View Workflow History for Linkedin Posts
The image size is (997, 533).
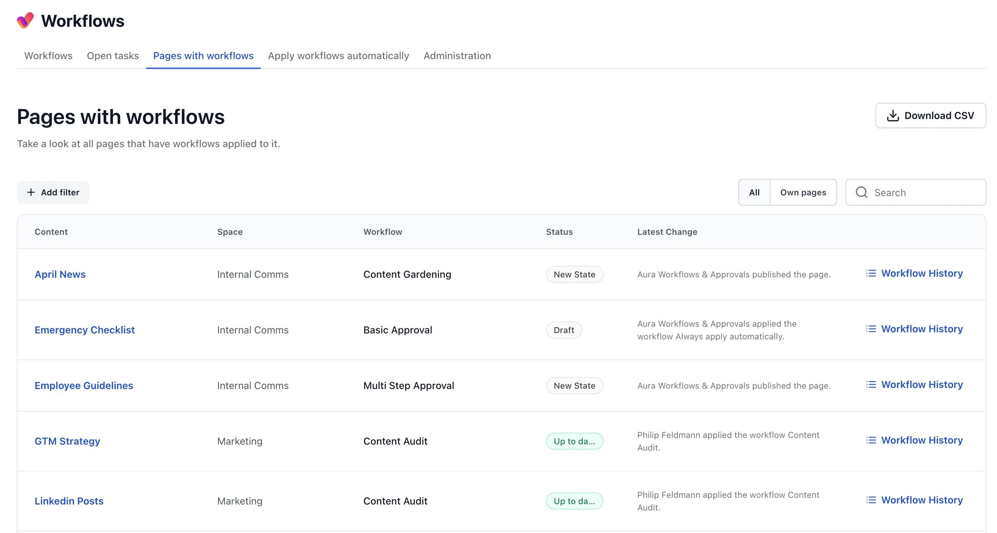click(914, 500)
